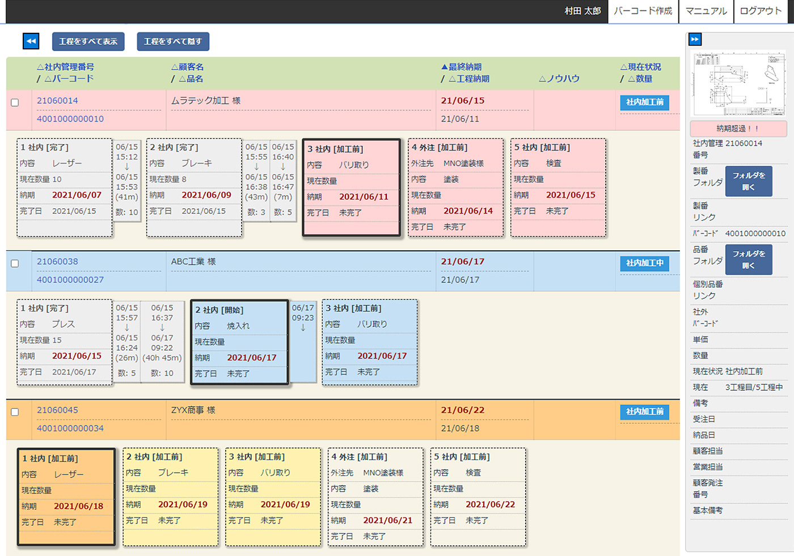794x556 pixels.
Task: Select the highlighted 焼入れ process card
Action: [239, 342]
